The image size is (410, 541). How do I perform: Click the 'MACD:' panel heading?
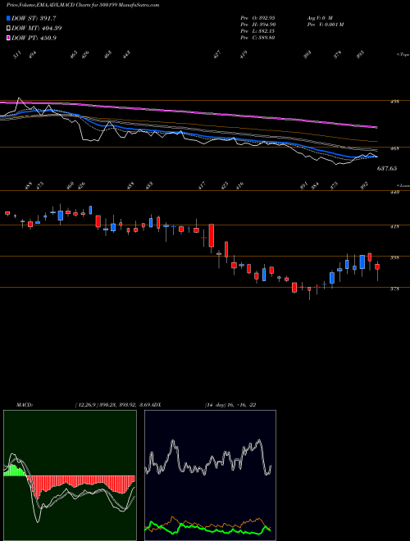tap(25, 405)
